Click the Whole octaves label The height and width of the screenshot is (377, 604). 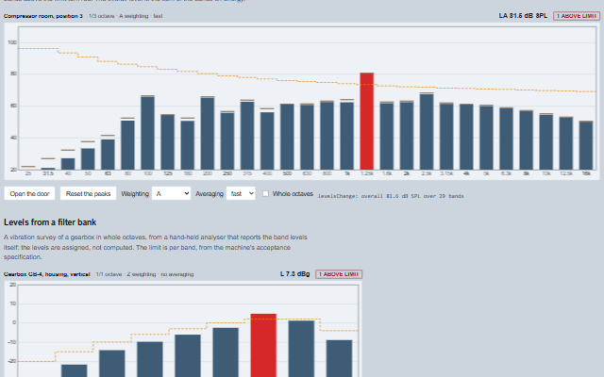click(x=293, y=194)
